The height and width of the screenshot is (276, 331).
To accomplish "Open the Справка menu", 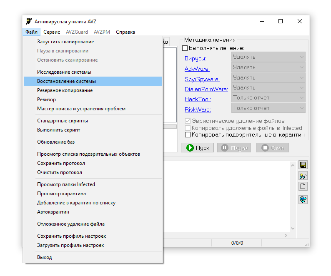I will coord(125,32).
